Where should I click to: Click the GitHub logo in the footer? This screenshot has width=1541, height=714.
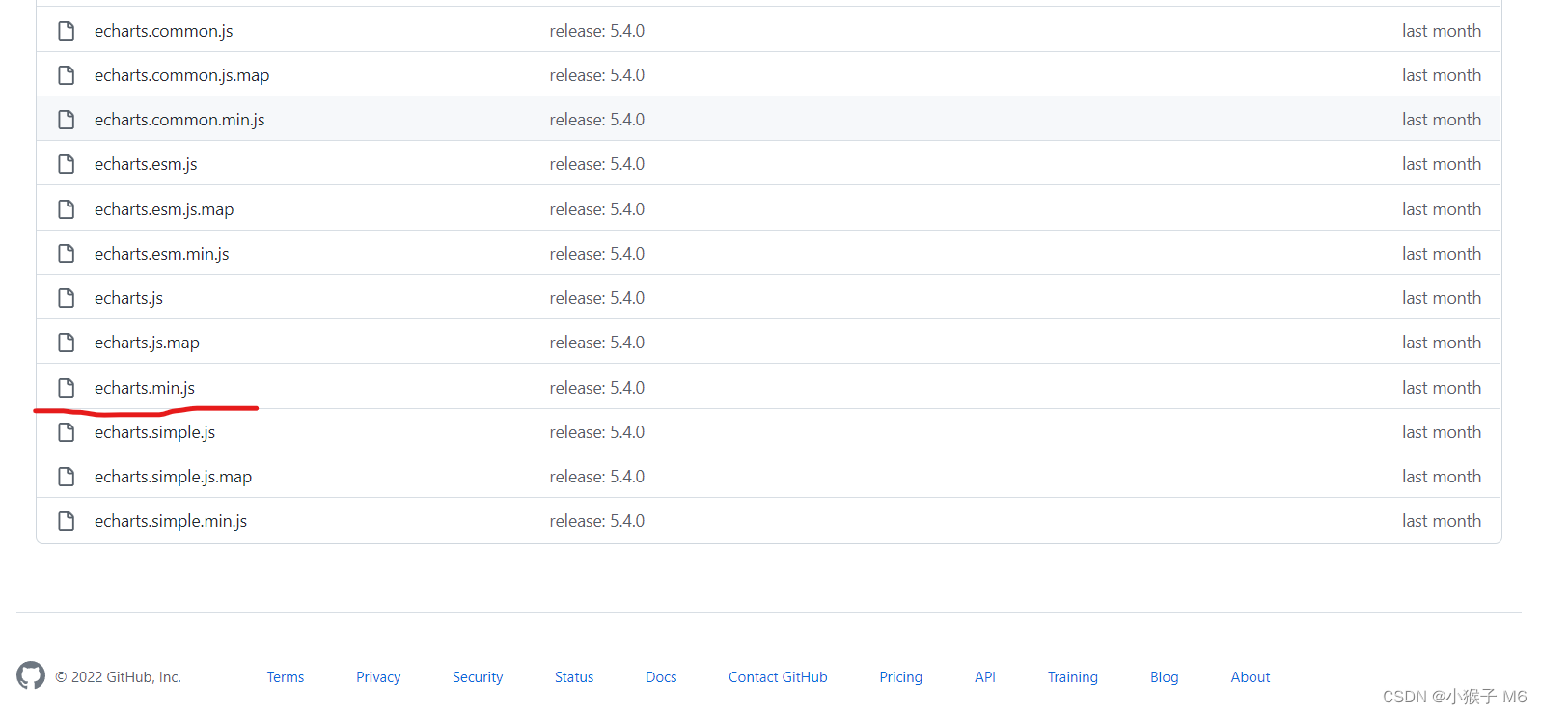(31, 675)
